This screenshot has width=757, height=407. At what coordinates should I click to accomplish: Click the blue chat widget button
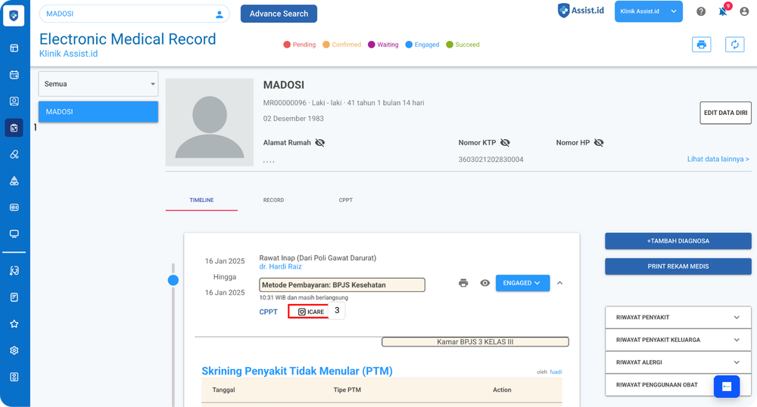pos(727,386)
